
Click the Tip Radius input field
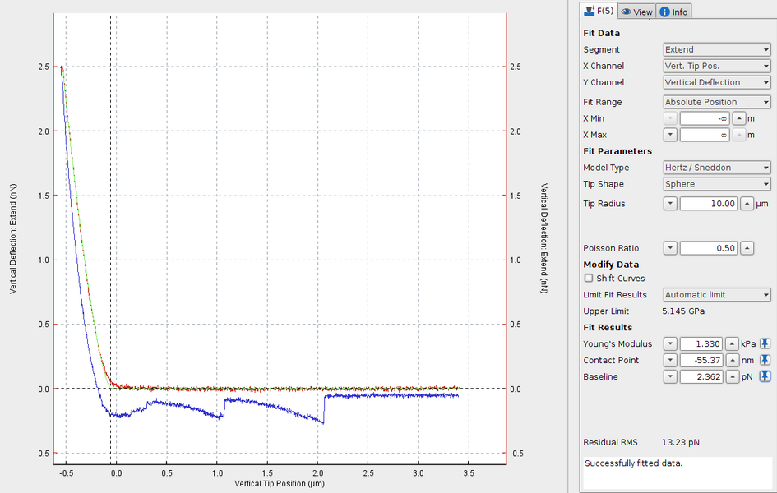[x=709, y=204]
